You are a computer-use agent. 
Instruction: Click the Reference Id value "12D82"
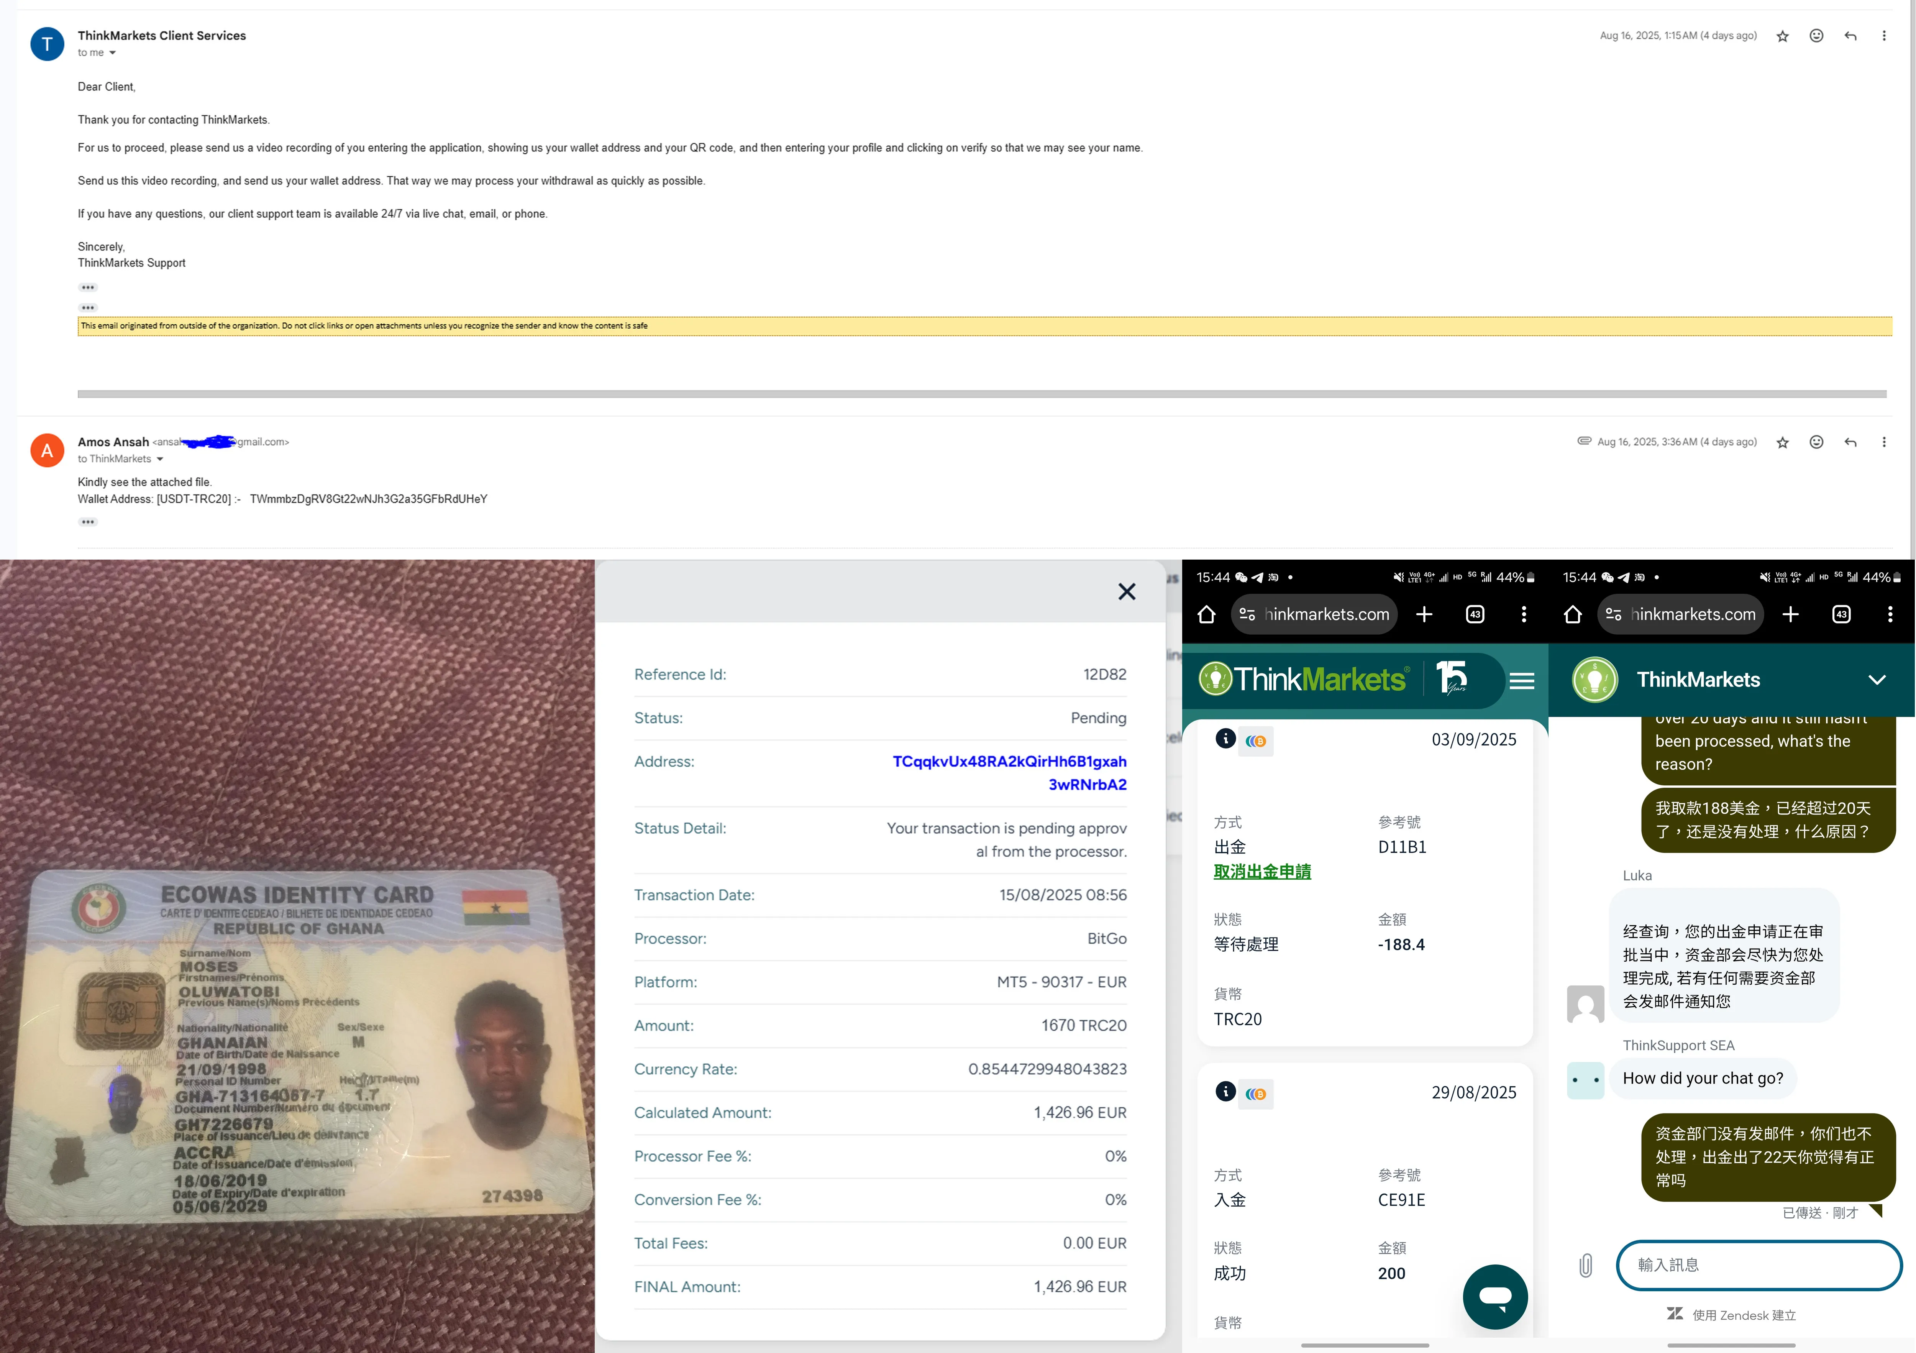pos(1104,675)
